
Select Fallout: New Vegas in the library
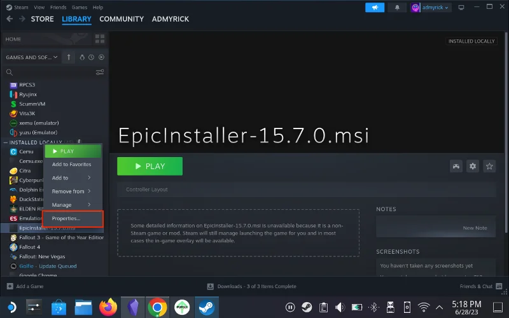click(x=42, y=256)
